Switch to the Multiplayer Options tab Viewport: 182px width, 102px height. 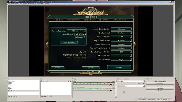(x=120, y=20)
